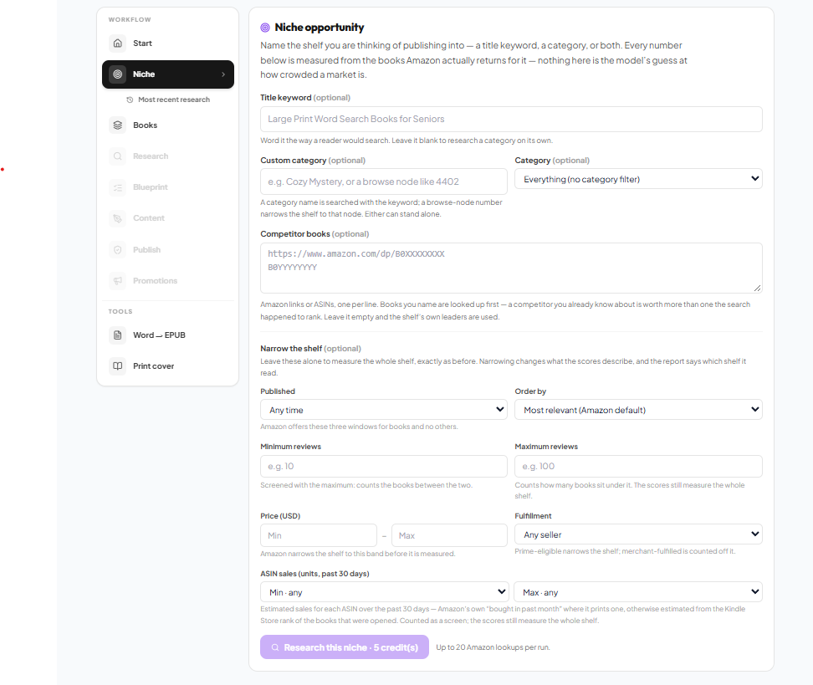The width and height of the screenshot is (813, 685).
Task: Click Research this niche button
Action: click(x=345, y=647)
